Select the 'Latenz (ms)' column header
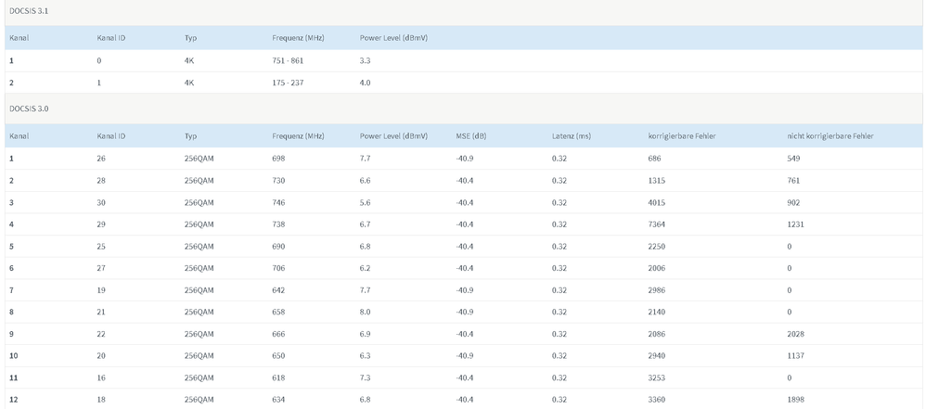This screenshot has height=409, width=926. click(x=571, y=136)
